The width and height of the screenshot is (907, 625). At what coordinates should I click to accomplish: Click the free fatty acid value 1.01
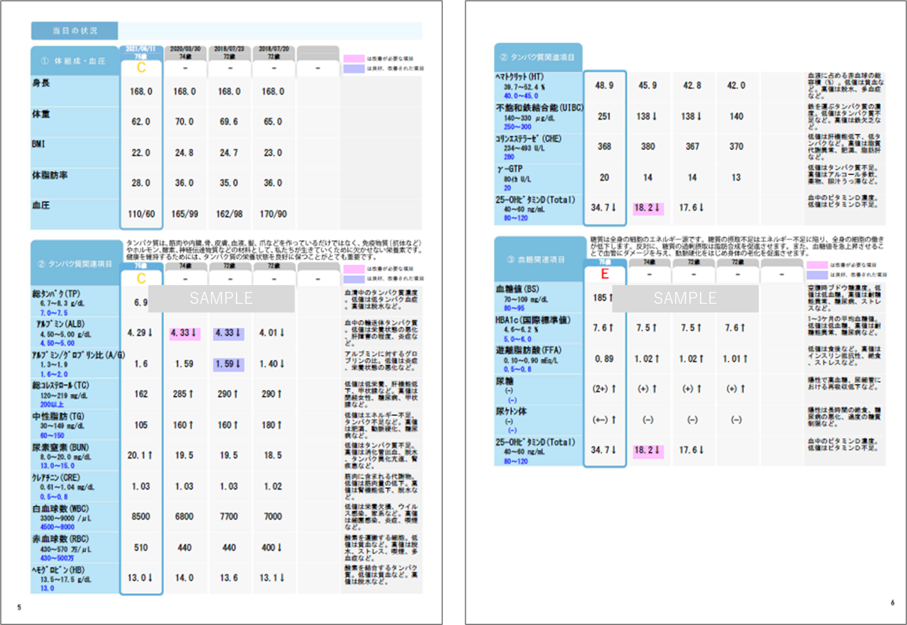coord(735,359)
